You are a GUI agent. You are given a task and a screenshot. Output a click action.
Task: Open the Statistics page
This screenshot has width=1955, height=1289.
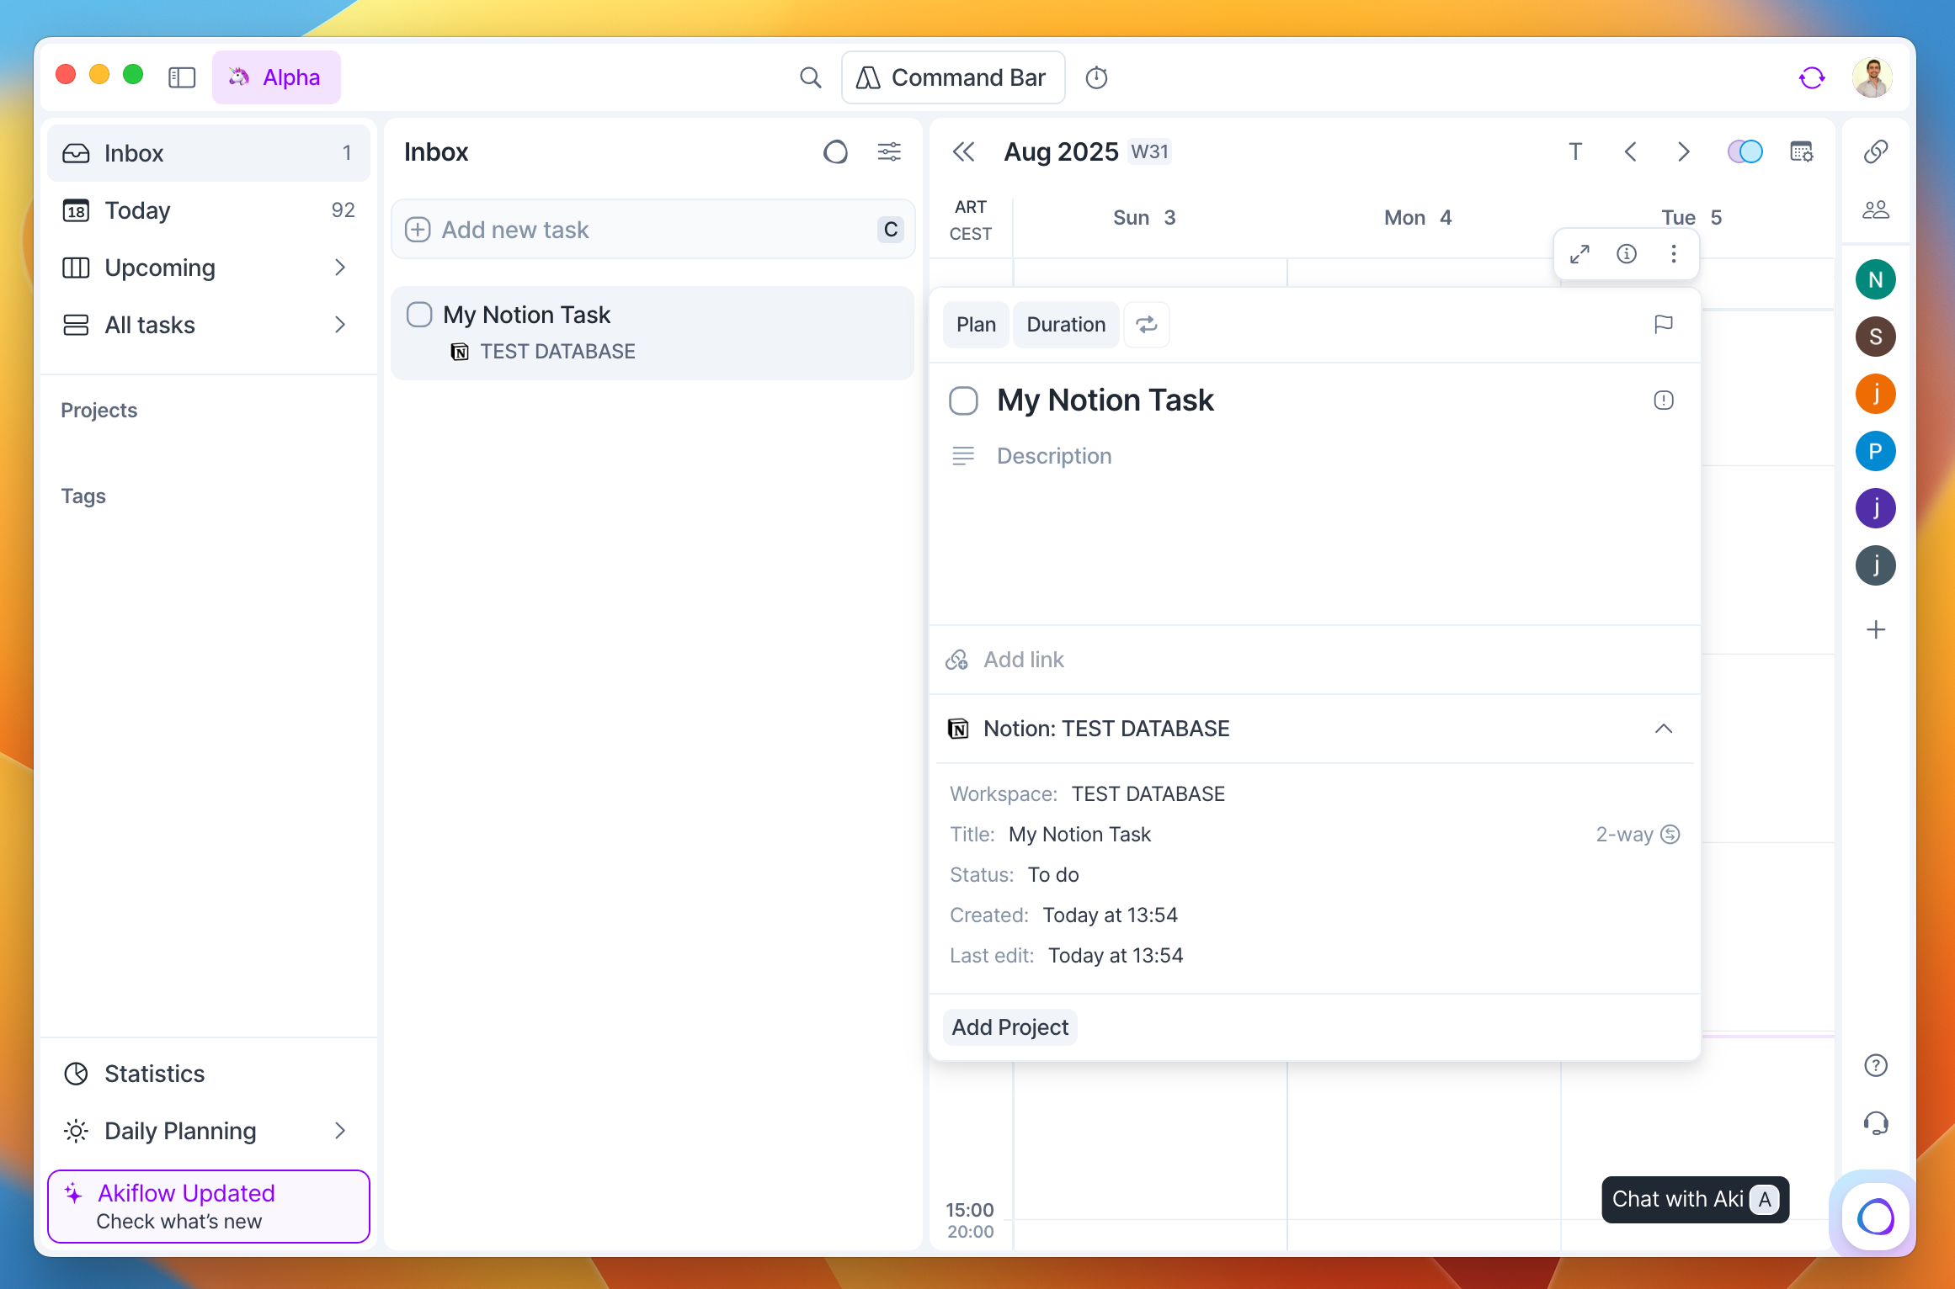coord(154,1074)
